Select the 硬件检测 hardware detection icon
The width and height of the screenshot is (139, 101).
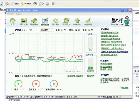[24, 22]
